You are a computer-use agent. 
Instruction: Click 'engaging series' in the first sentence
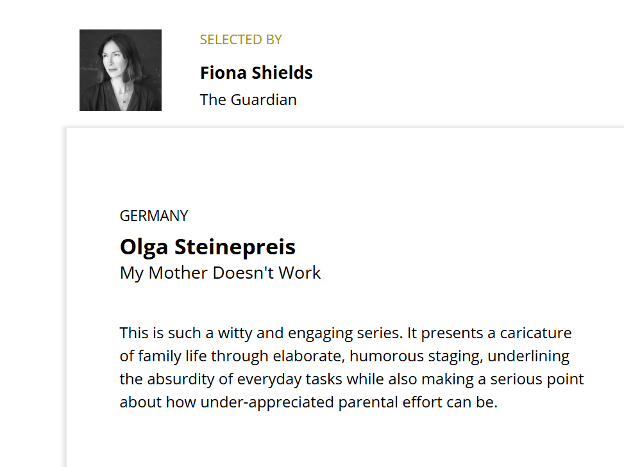(x=346, y=333)
